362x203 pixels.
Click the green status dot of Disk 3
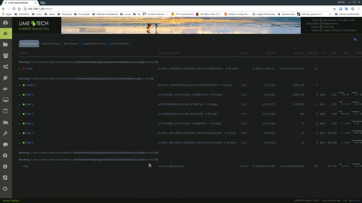pyautogui.click(x=24, y=114)
